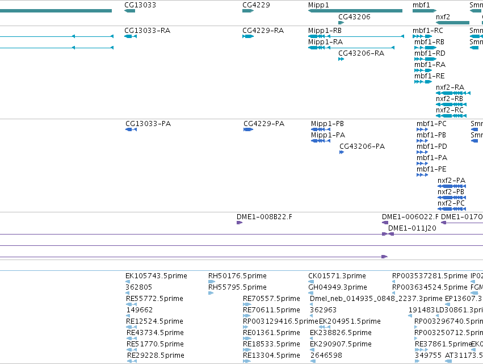
Task: Select EST RE70557.5prime
Action: click(x=247, y=304)
